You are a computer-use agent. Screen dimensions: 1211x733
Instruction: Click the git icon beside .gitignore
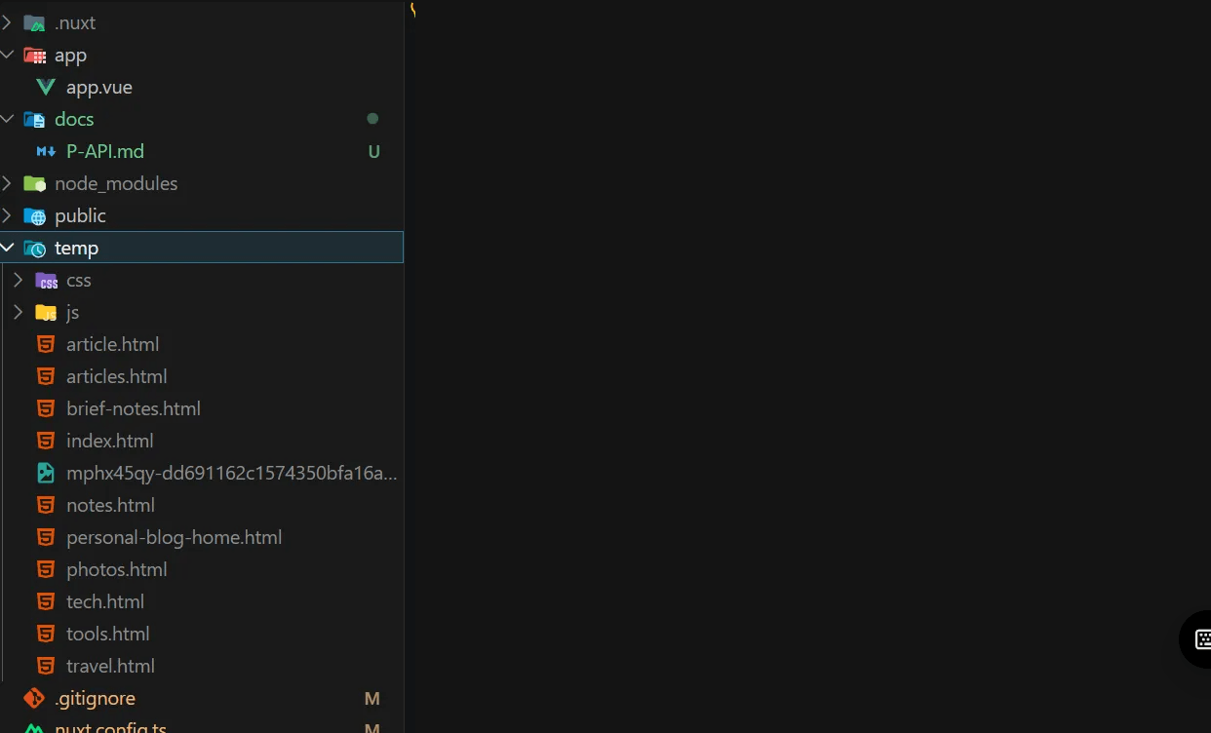34,698
